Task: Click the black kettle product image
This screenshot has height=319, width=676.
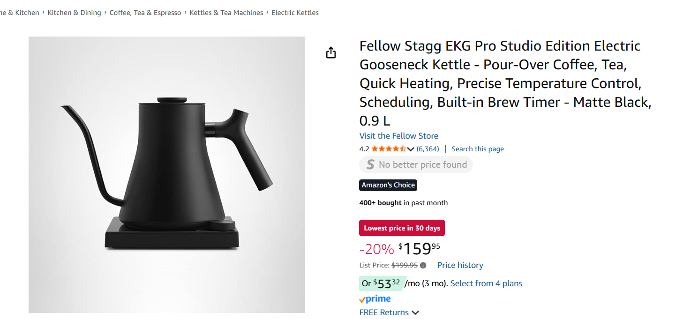Action: coord(167,174)
